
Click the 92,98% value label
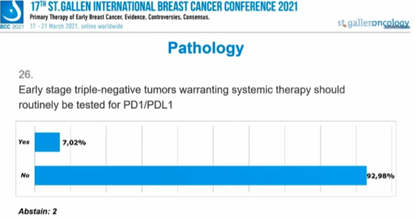[x=380, y=176]
